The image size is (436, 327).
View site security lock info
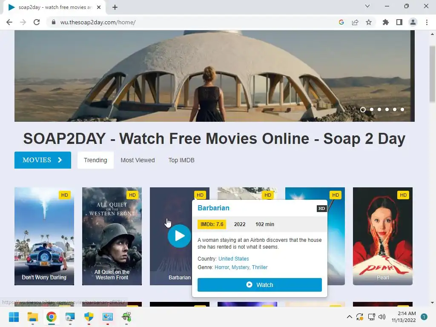tap(54, 22)
